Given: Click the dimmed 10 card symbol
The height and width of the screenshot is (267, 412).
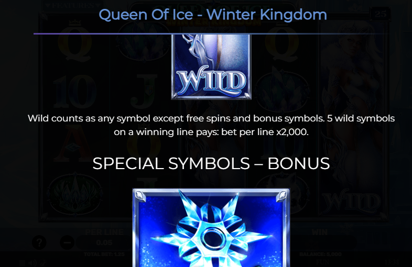Looking at the screenshot, I should pos(75,92).
